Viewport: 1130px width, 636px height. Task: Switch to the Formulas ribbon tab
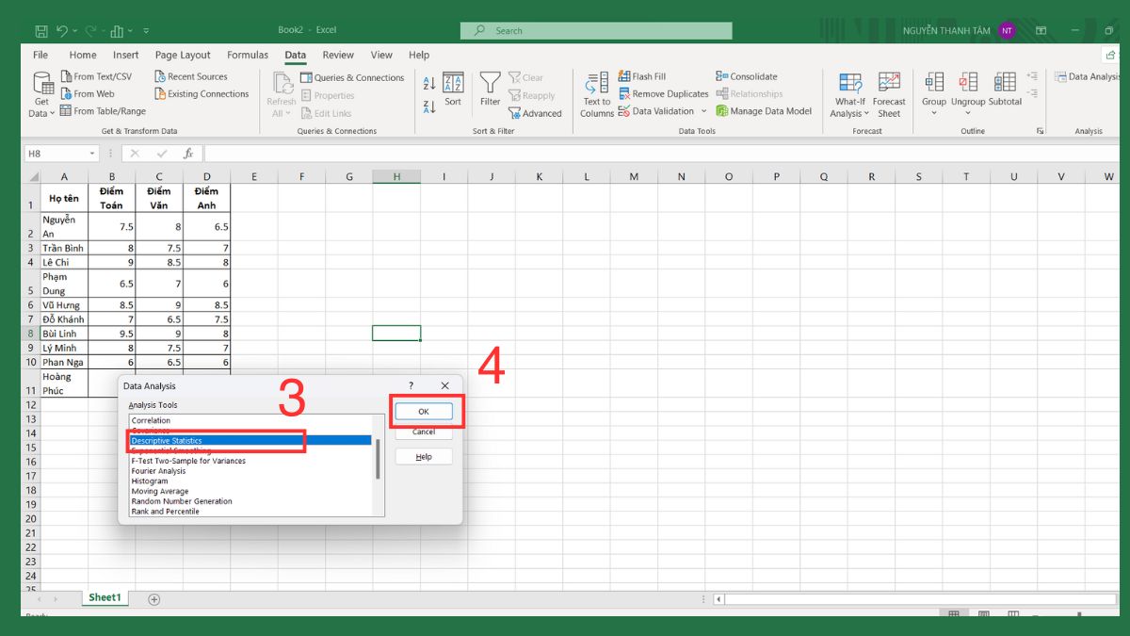coord(247,55)
